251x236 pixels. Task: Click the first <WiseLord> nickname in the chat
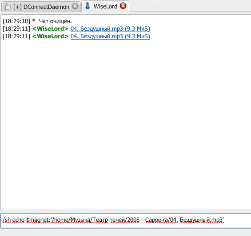pos(50,28)
